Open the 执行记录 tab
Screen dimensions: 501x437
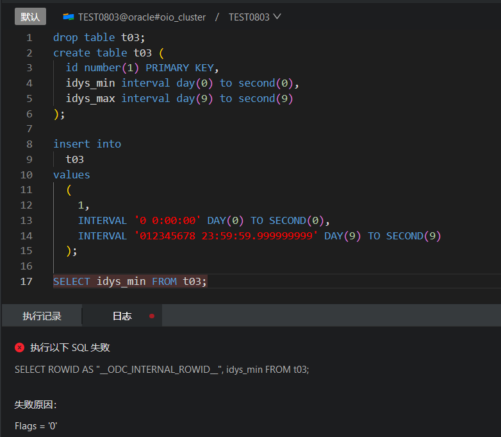(42, 316)
